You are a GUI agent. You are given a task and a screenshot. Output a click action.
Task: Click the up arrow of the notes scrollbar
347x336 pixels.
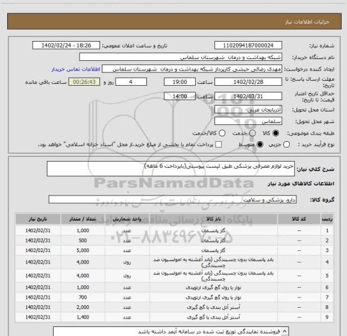[284, 331]
